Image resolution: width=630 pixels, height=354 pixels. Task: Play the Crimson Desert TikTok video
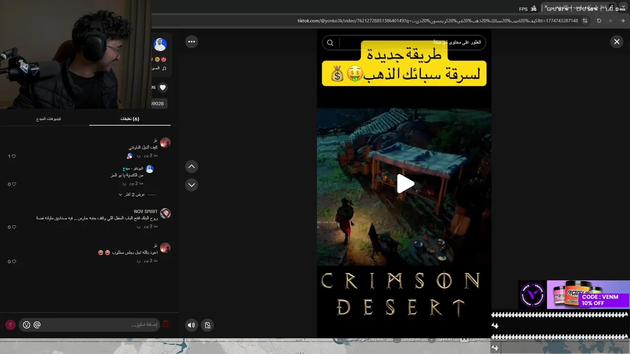click(406, 184)
